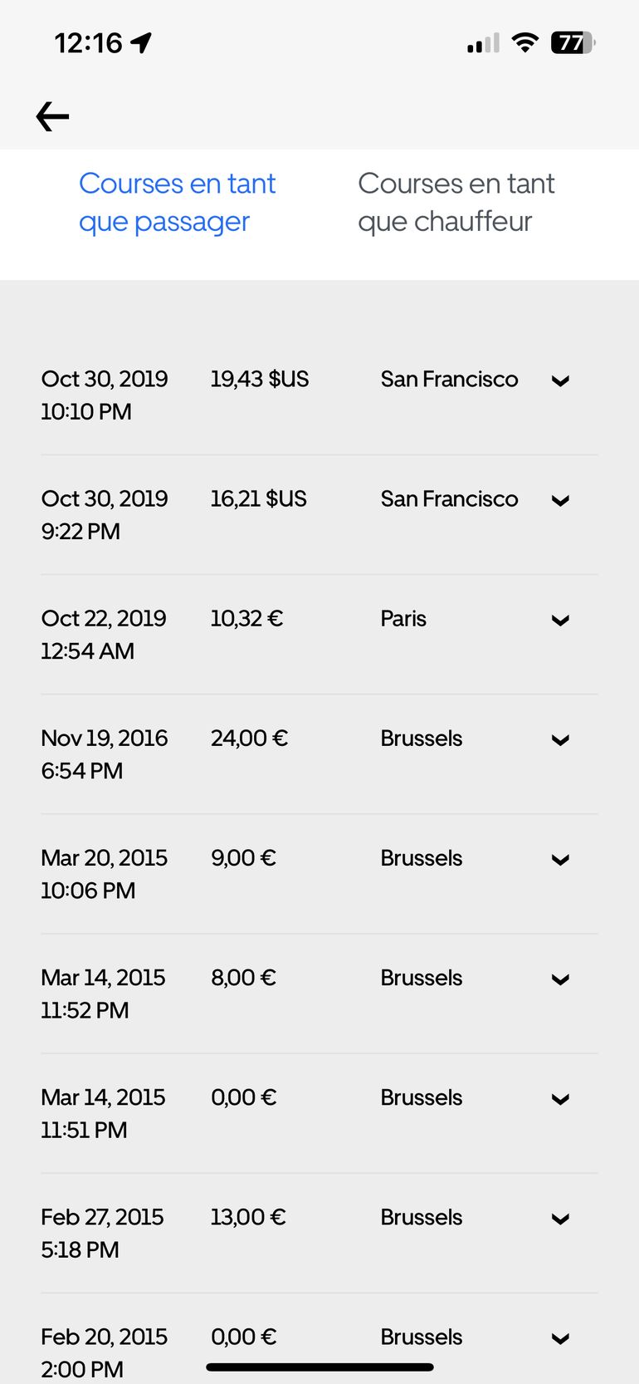
Task: Tap the Wi-Fi status icon
Action: [524, 42]
